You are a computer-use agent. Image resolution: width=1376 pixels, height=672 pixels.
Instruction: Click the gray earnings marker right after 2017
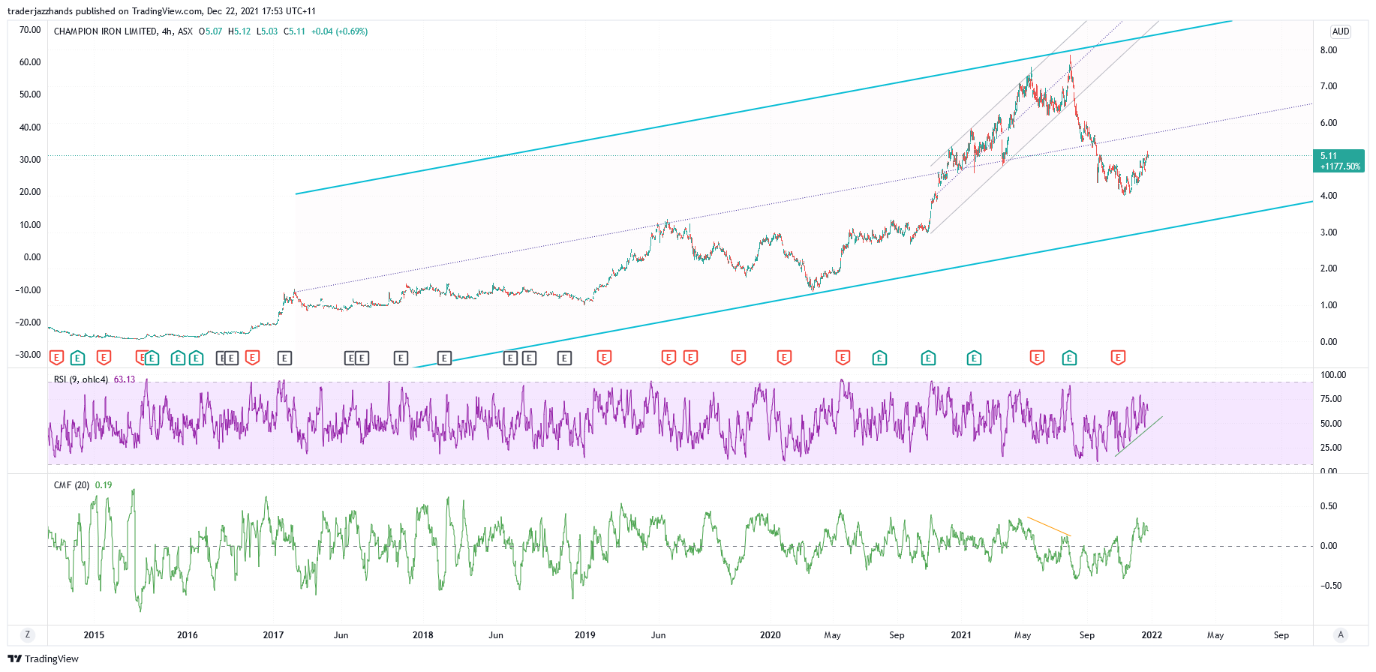[284, 358]
